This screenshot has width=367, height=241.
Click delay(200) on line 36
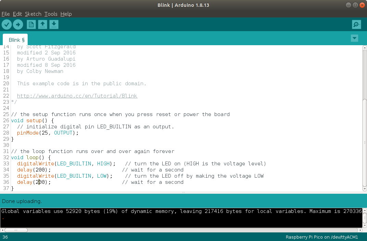(34, 182)
